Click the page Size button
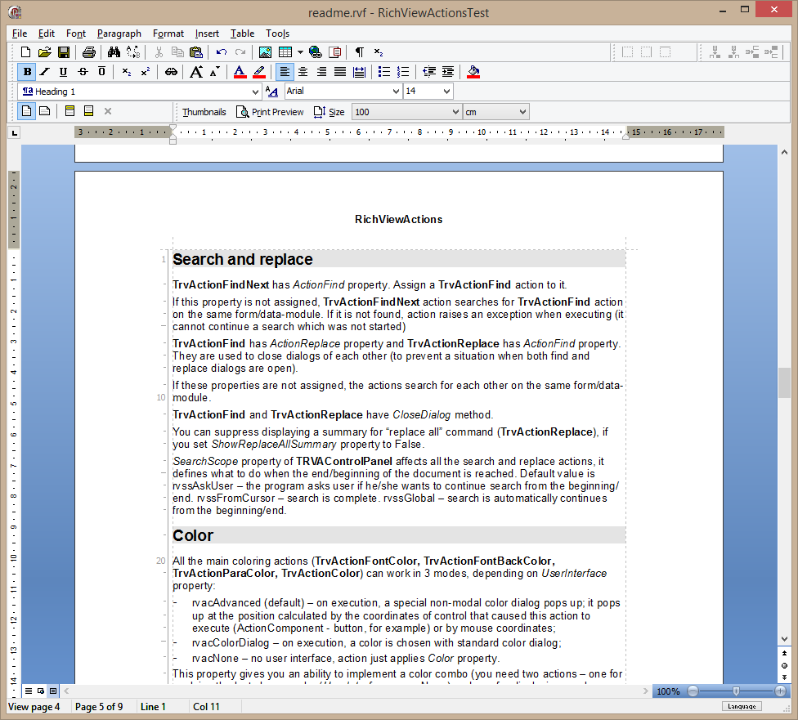798x720 pixels. (329, 112)
